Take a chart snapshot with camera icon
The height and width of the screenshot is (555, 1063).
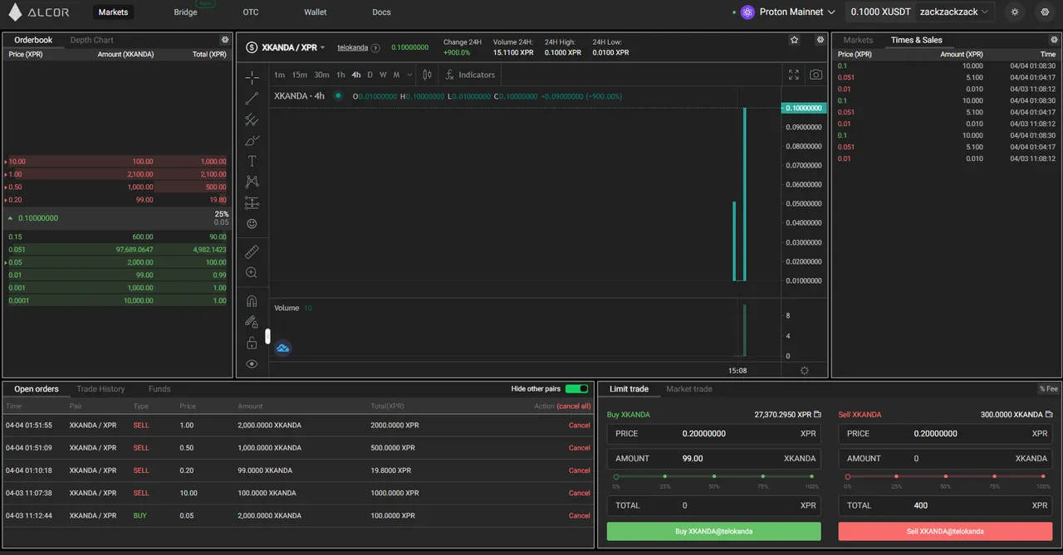[x=816, y=75]
